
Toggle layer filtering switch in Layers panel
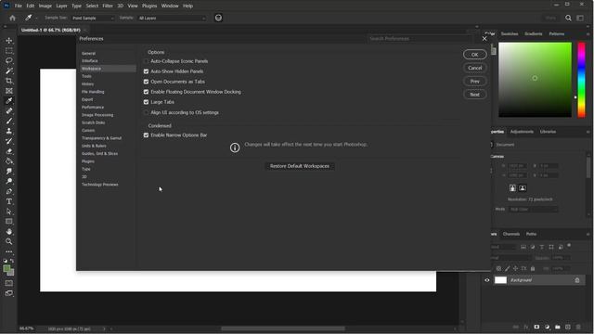tap(569, 246)
